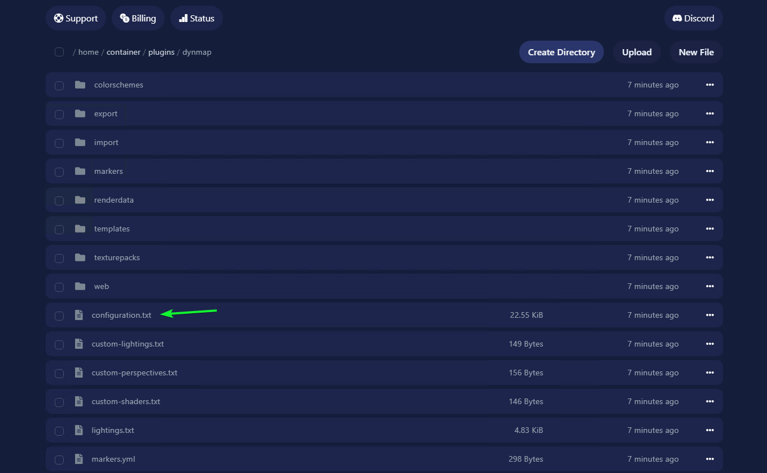This screenshot has width=767, height=473.
Task: Click the file icon beside custom-shaders.txt
Action: [x=79, y=401]
